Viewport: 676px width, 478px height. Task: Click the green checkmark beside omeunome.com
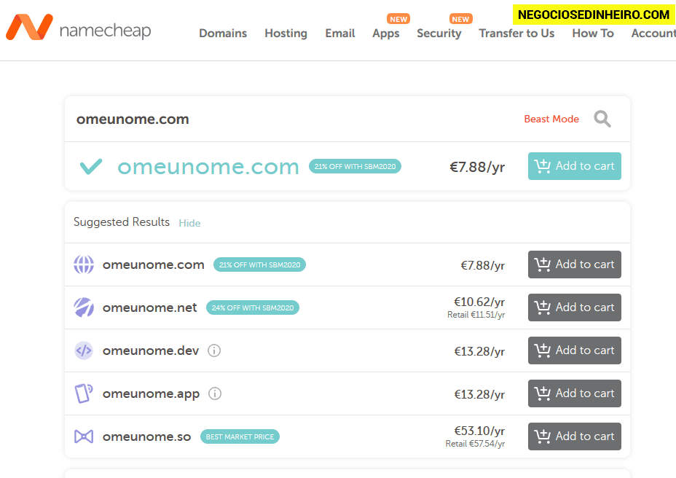click(x=91, y=167)
